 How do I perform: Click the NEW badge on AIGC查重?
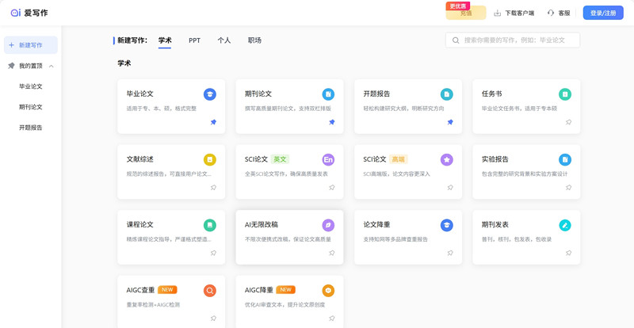(167, 290)
